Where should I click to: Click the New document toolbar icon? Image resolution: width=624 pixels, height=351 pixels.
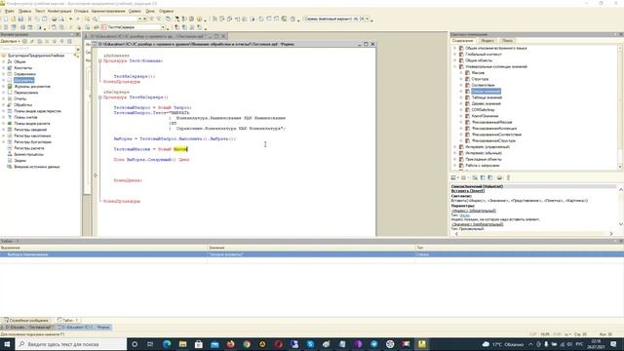(x=6, y=19)
